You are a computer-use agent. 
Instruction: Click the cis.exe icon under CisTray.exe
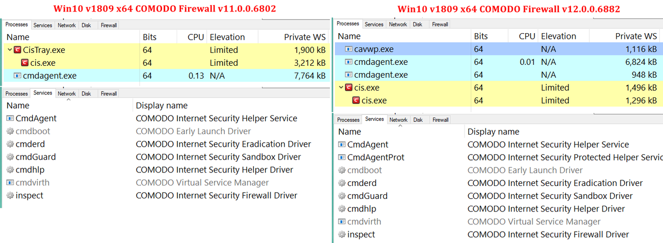pos(25,63)
